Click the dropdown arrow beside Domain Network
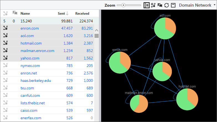The image size is (217, 122). [215, 5]
